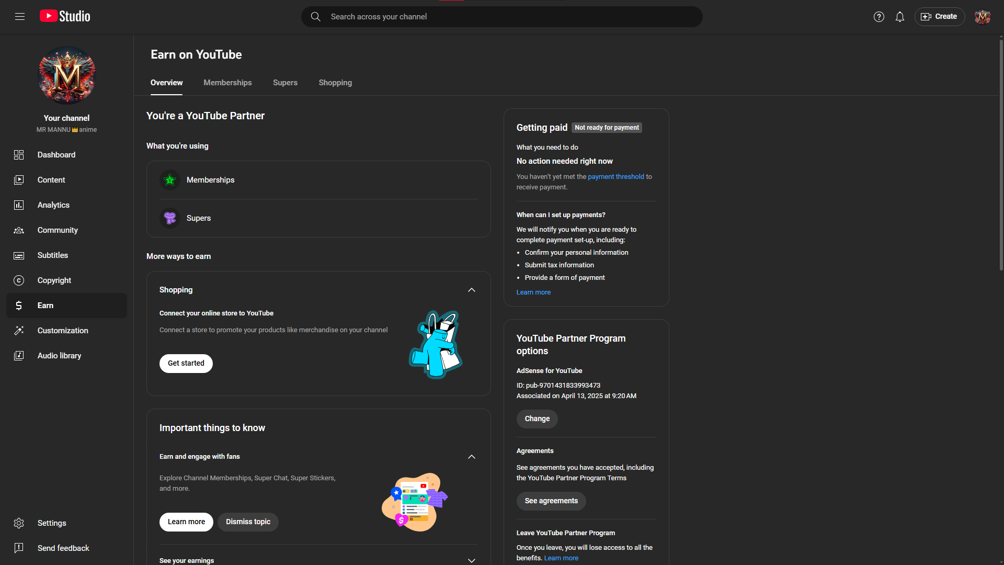
Task: Open the Supers row text
Action: point(199,218)
